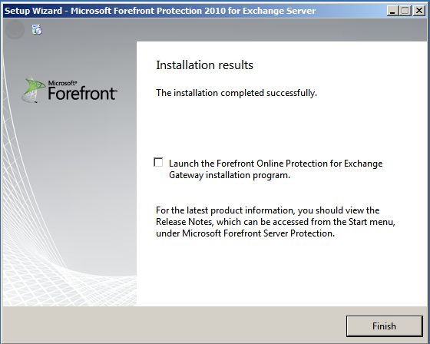Maximize the Setup Wizard window
This screenshot has width=430, height=344.
(405, 11)
